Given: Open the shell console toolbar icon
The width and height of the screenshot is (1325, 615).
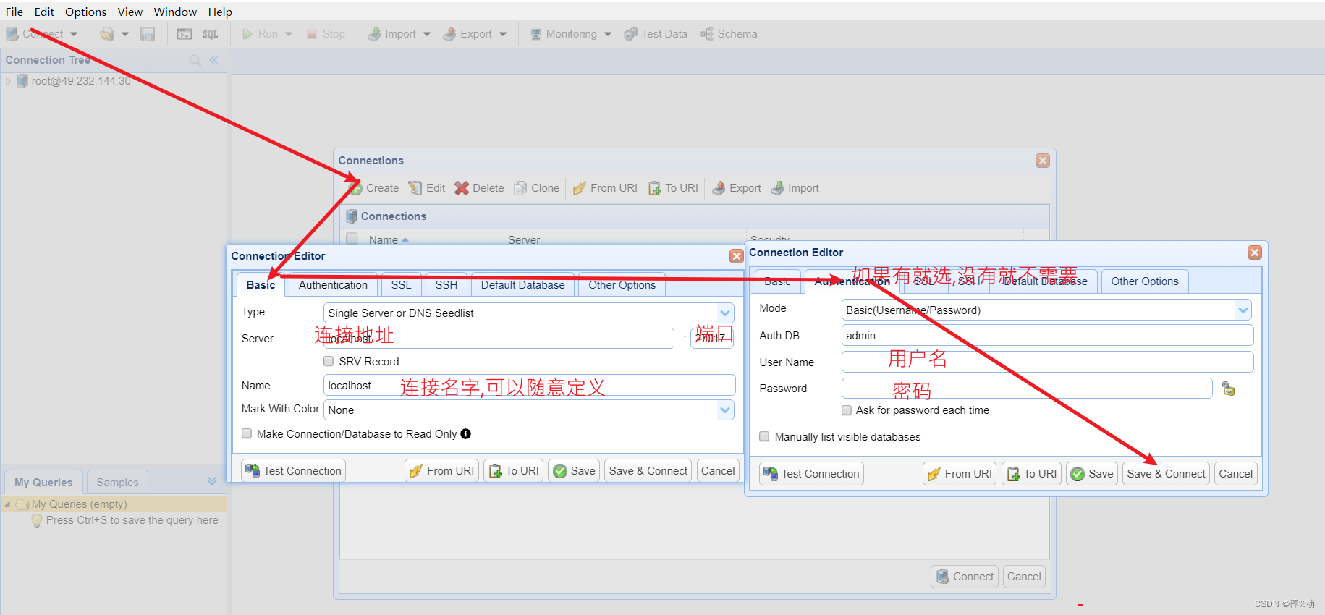Looking at the screenshot, I should (185, 34).
